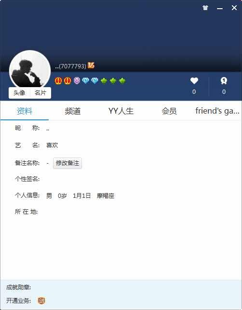Viewport: 242px width, 310px height.
Task: Click the white heart likes icon
Action: pyautogui.click(x=194, y=81)
